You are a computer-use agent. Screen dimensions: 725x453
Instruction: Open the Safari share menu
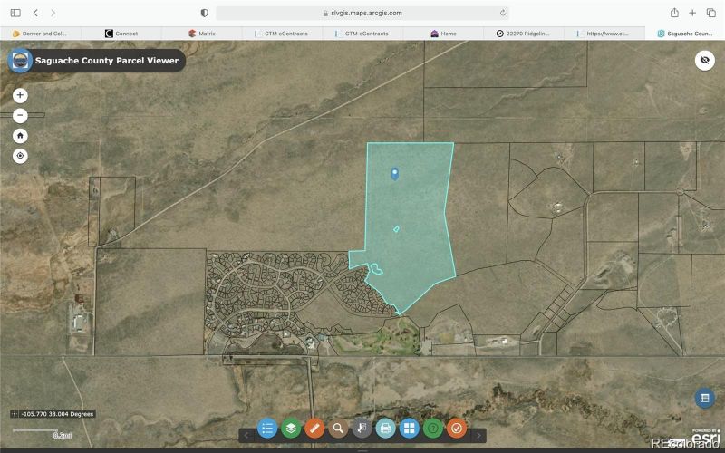(674, 13)
